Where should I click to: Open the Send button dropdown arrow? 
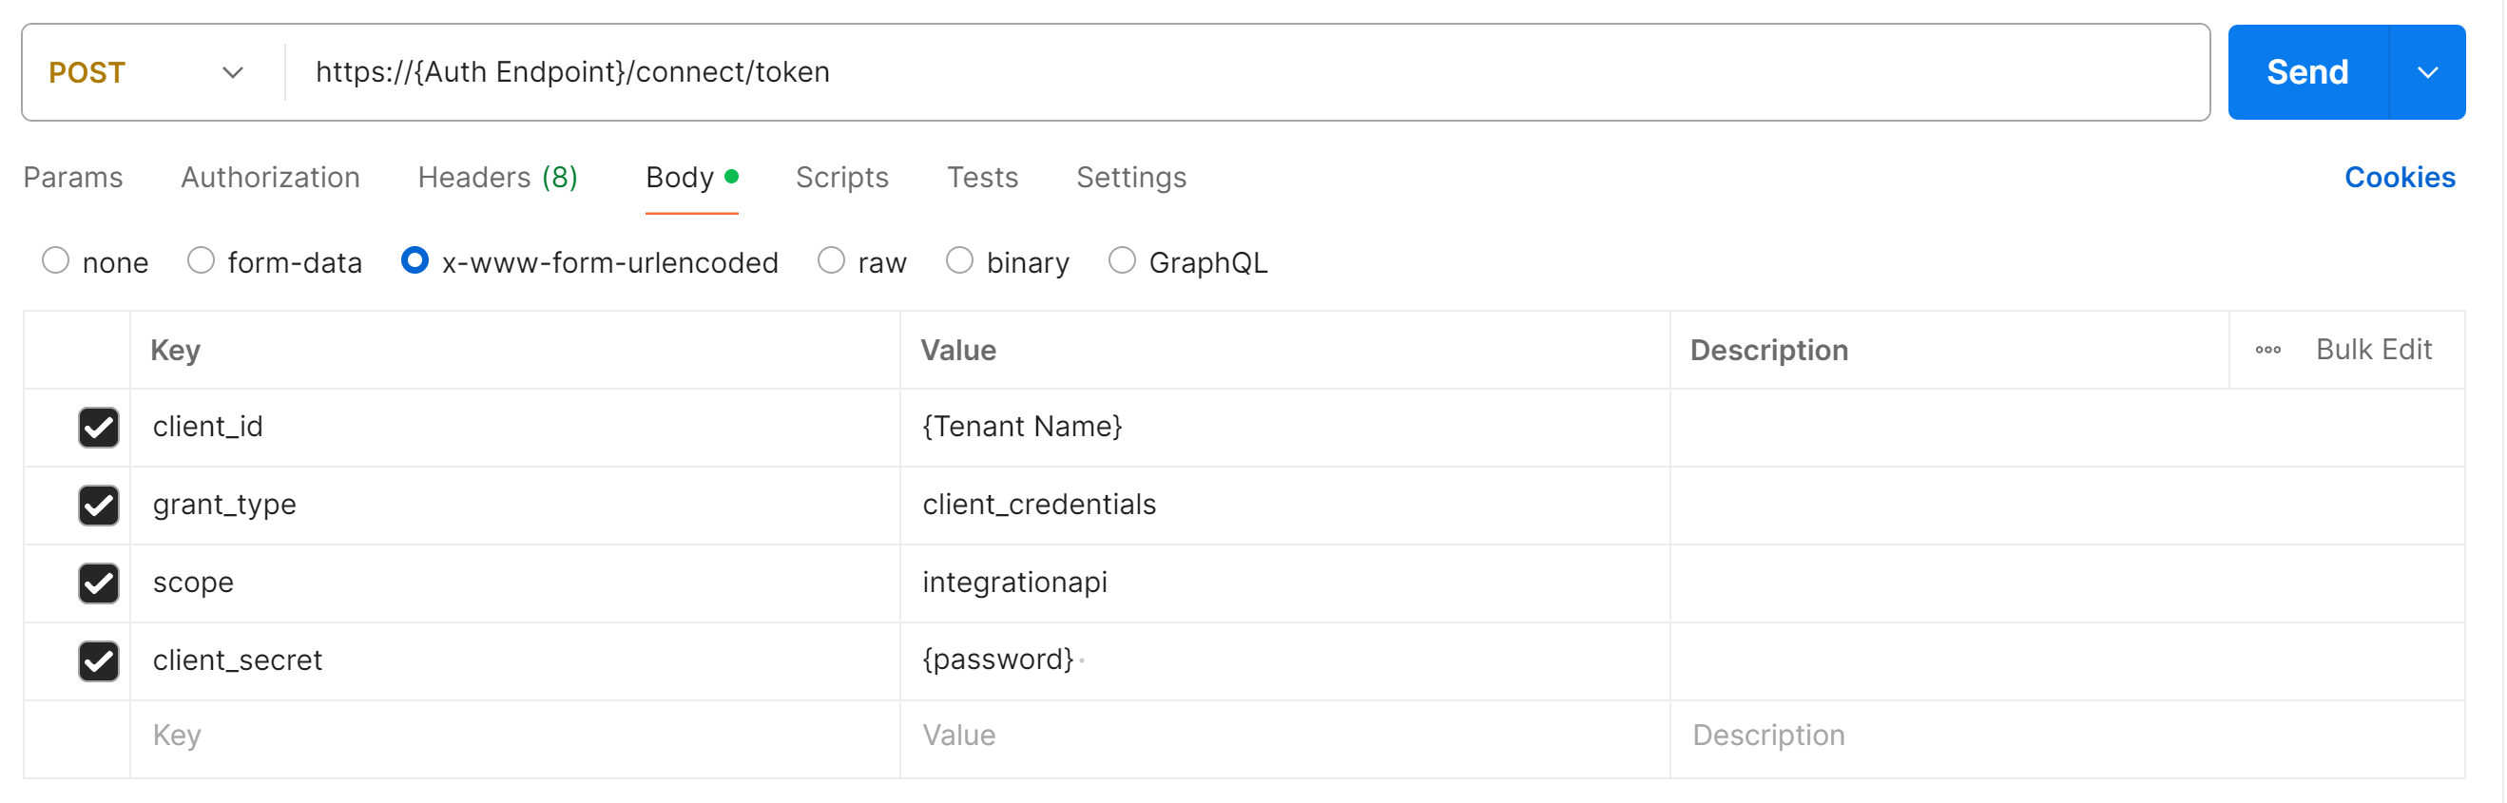tap(2427, 73)
